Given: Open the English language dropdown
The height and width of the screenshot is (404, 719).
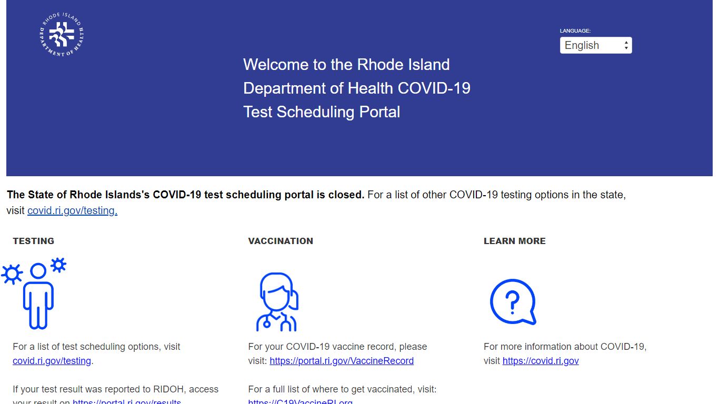Looking at the screenshot, I should coord(595,45).
